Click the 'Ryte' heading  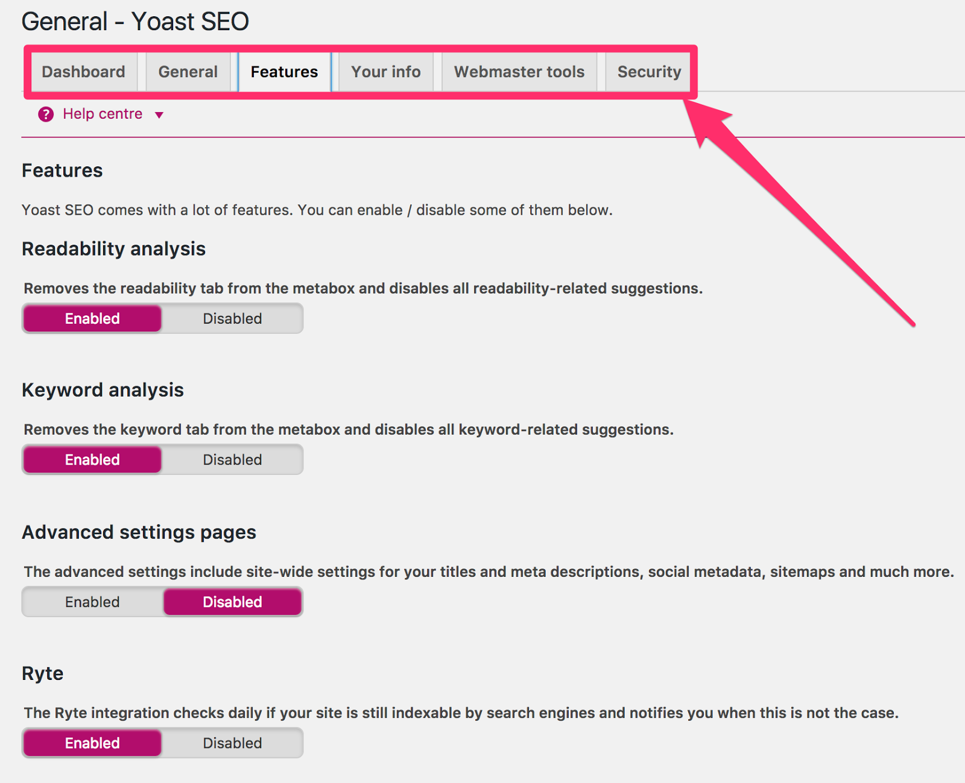[x=42, y=673]
